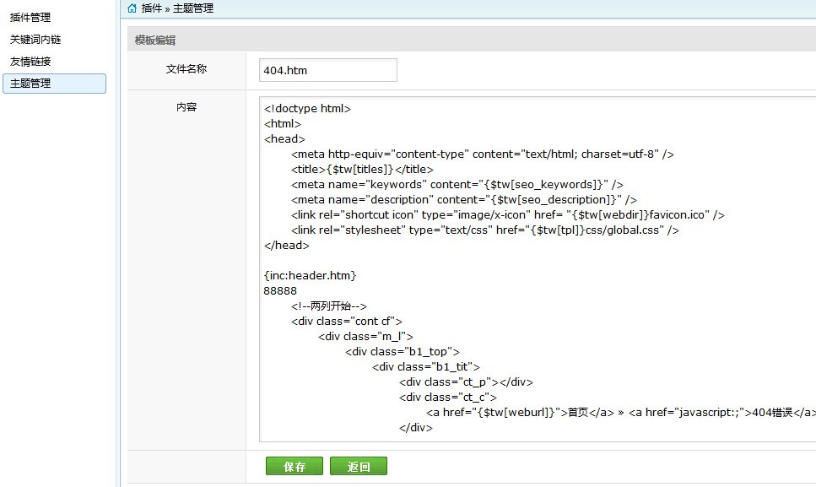Click the 88888 line in the editor
Image resolution: width=816 pixels, height=487 pixels.
280,290
